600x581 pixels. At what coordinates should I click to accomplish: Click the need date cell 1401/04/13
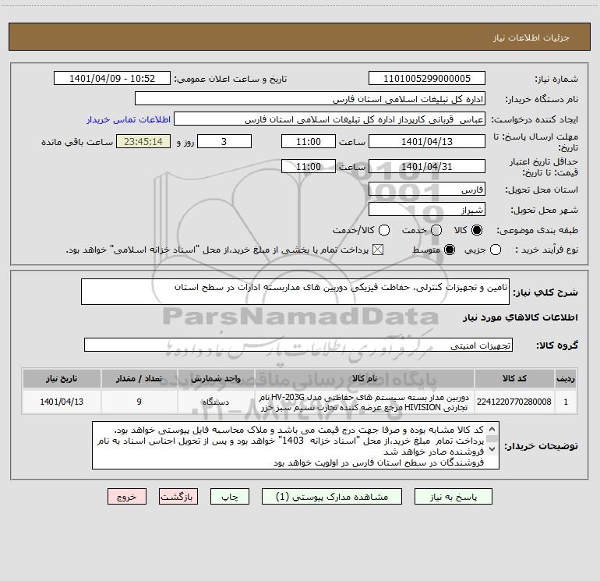(62, 402)
